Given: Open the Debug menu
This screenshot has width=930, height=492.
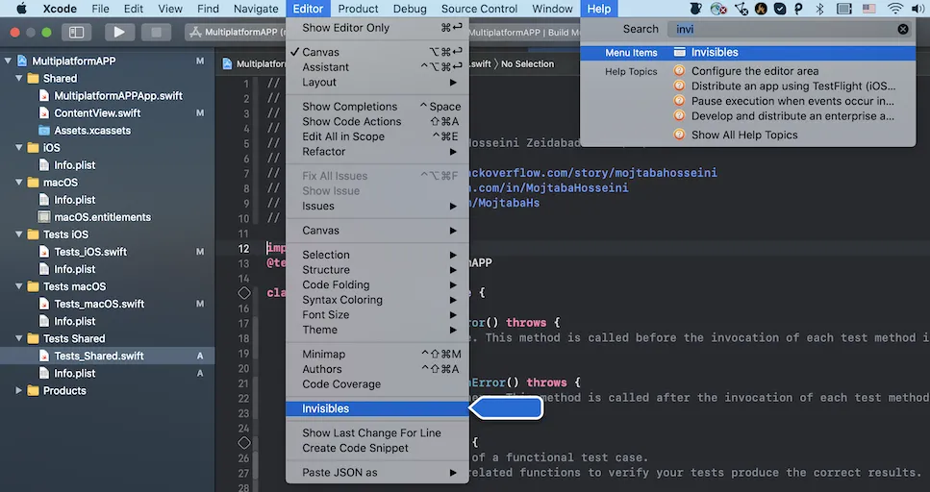Looking at the screenshot, I should pyautogui.click(x=410, y=9).
